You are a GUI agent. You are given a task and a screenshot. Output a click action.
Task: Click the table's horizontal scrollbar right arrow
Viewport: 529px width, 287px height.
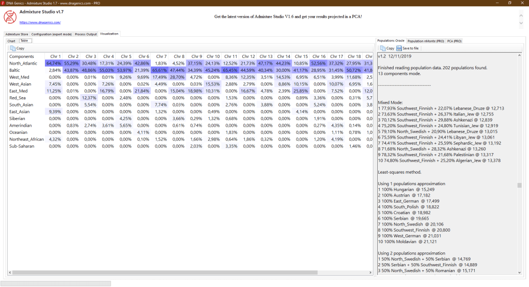[370, 272]
